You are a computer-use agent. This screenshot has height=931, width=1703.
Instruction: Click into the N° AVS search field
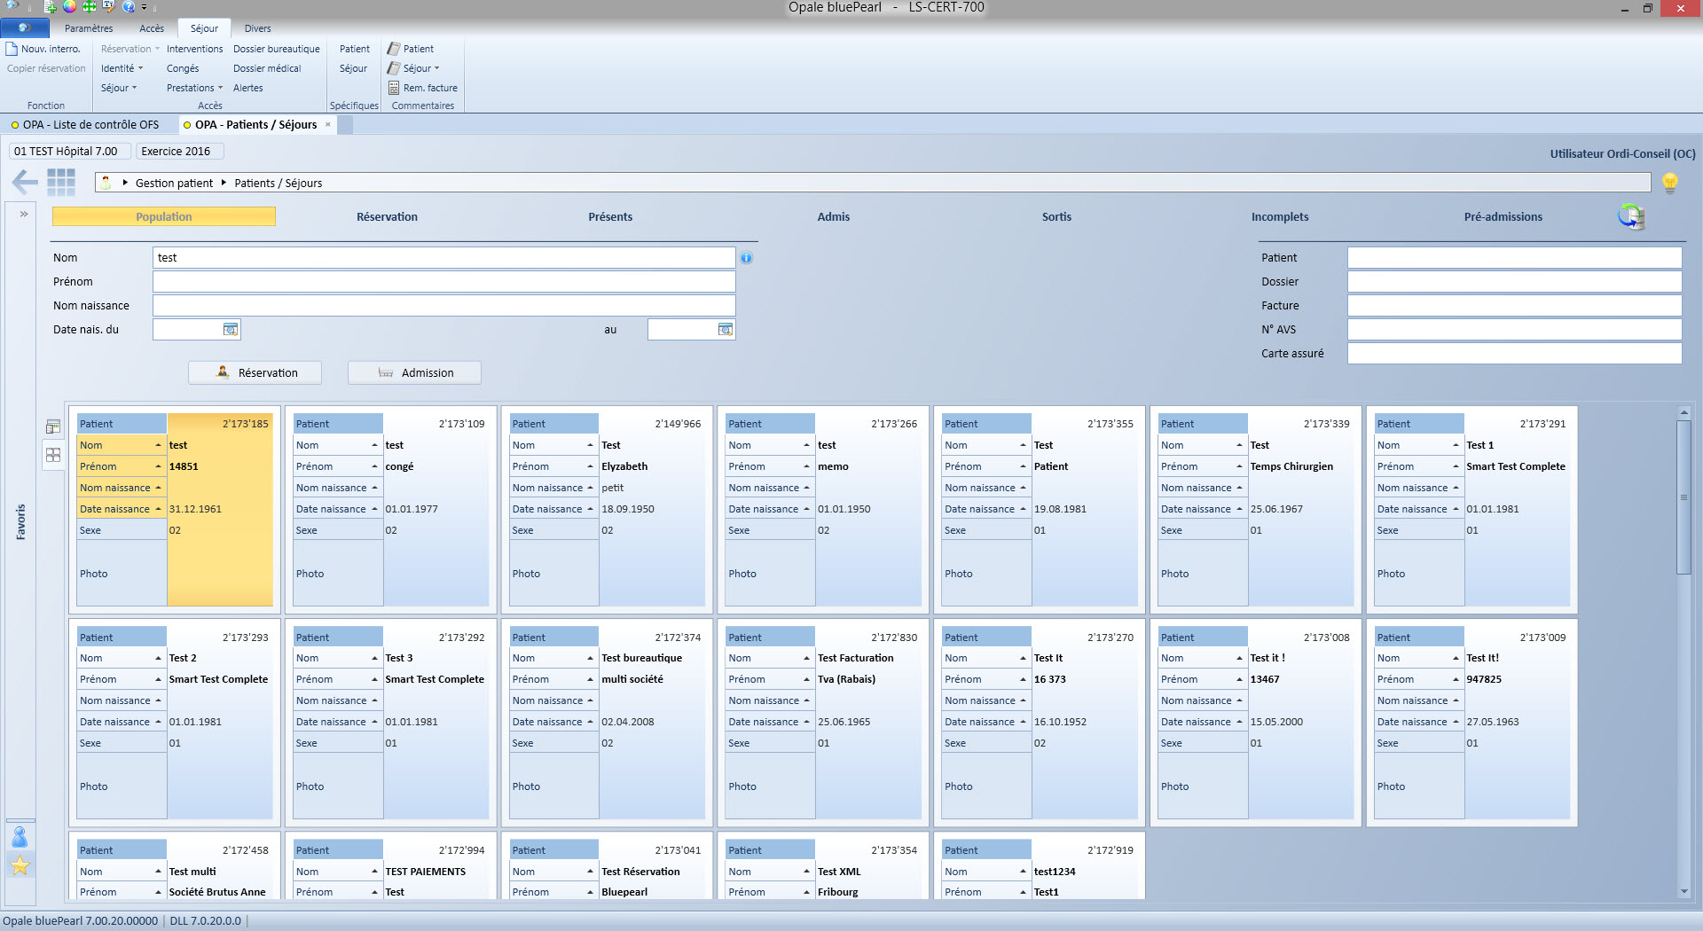(x=1514, y=330)
